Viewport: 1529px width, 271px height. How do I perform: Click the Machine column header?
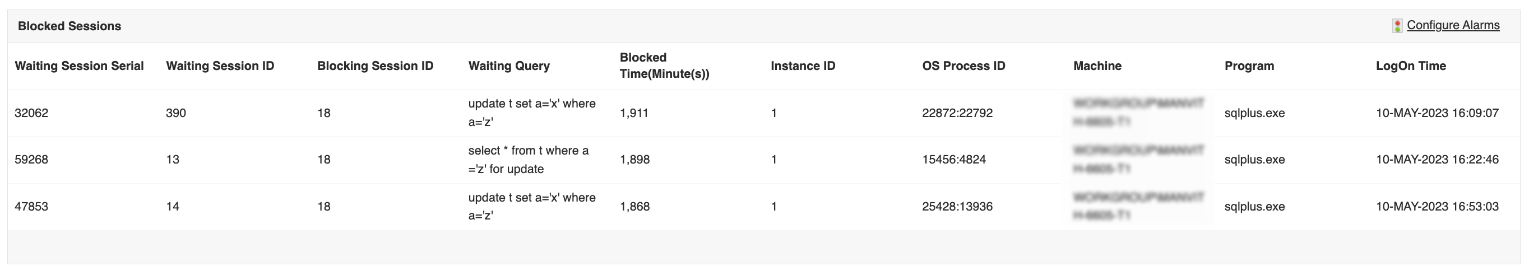tap(1097, 66)
